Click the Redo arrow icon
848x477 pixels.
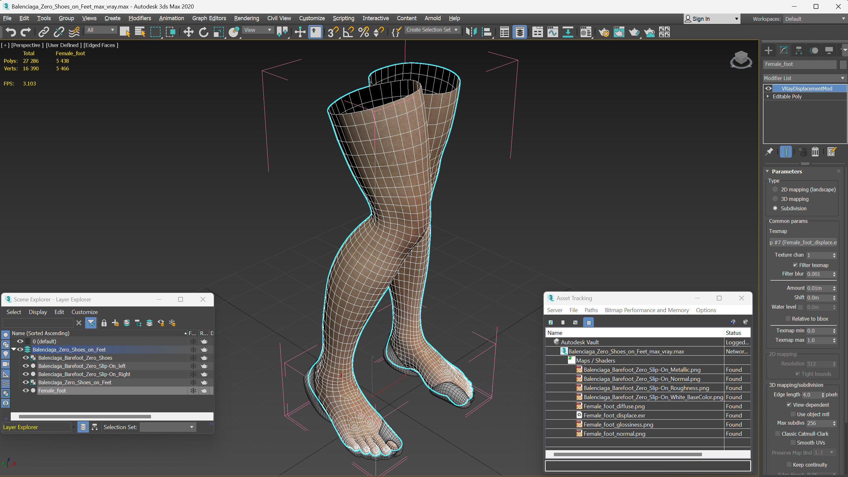coord(26,32)
